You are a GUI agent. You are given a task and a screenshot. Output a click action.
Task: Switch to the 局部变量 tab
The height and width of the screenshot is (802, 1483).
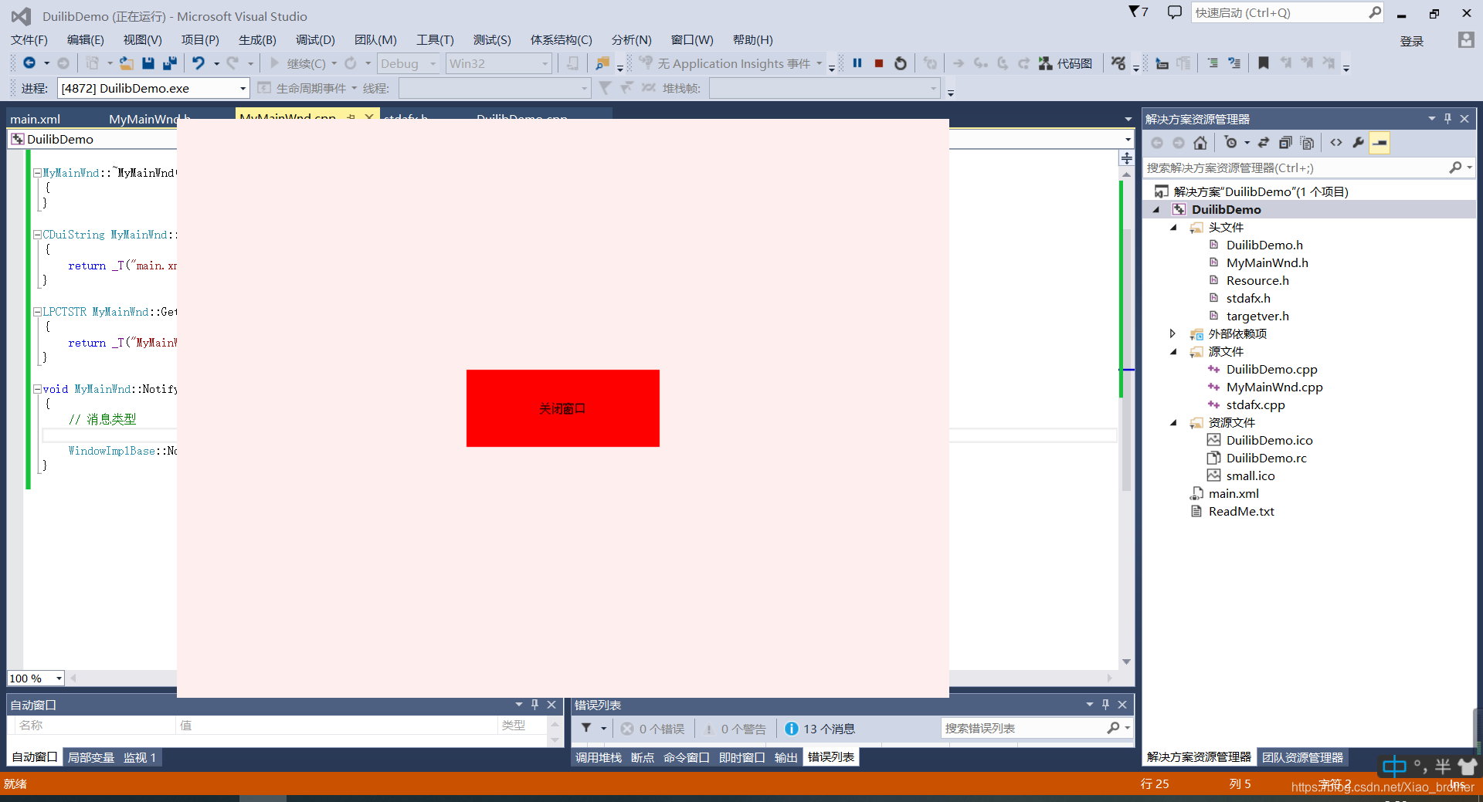(x=90, y=757)
